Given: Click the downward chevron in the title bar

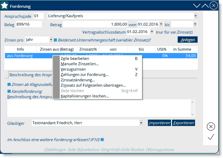Looking at the screenshot, I should [x=197, y=6].
